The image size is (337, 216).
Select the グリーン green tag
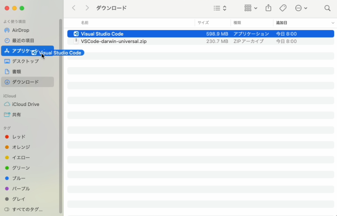click(x=27, y=168)
